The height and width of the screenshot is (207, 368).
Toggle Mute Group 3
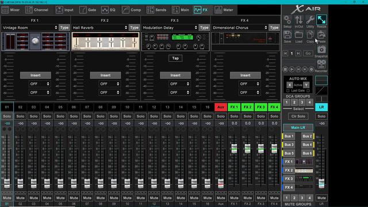[x=302, y=198]
